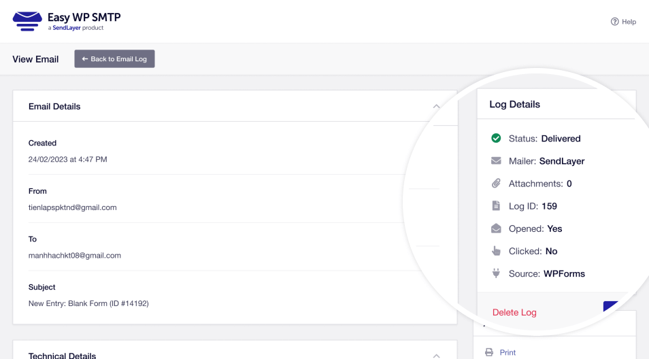Viewport: 649px width, 359px height.
Task: Click the Source plug icon
Action: click(x=496, y=273)
